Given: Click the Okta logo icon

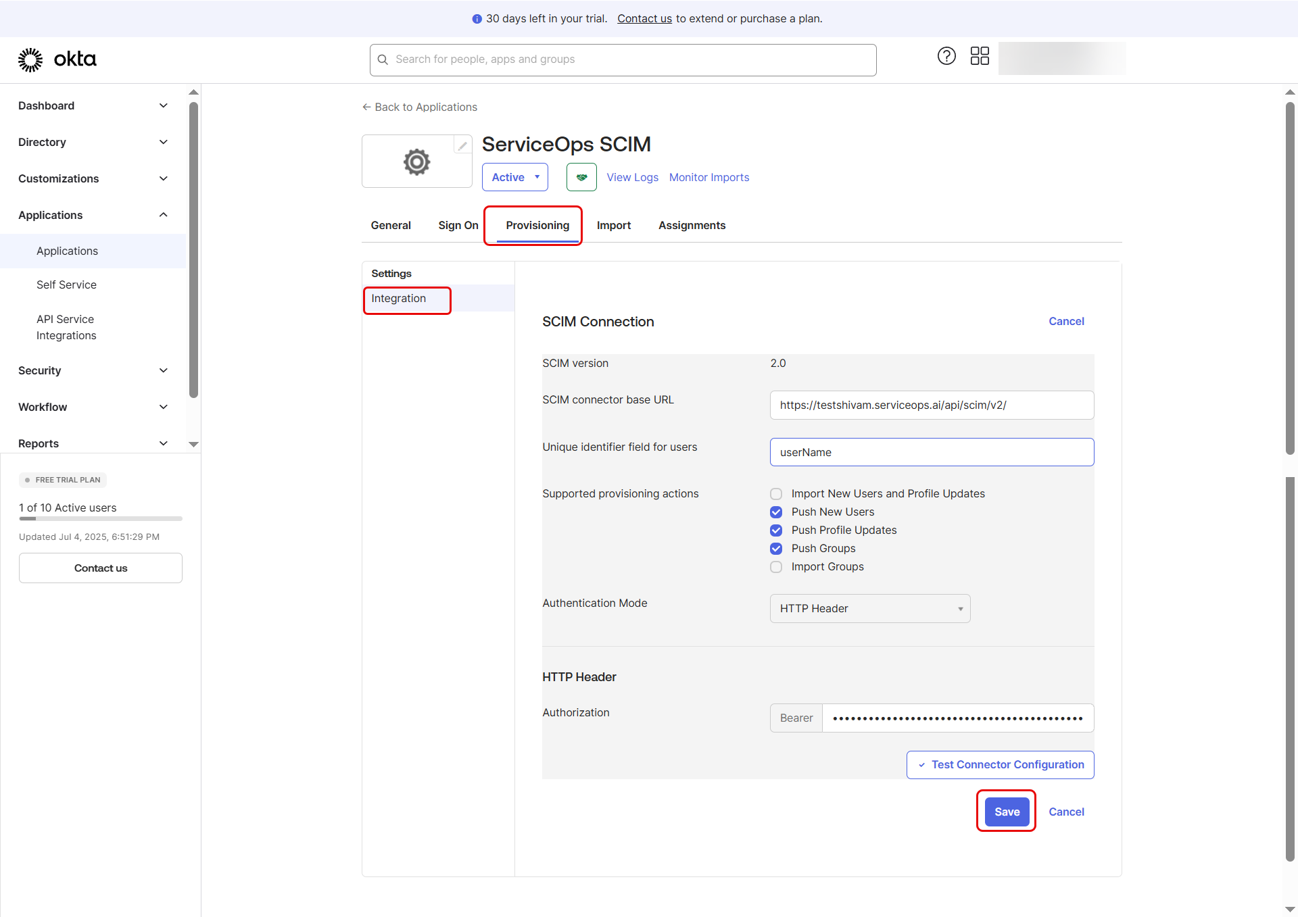Looking at the screenshot, I should click(x=30, y=59).
